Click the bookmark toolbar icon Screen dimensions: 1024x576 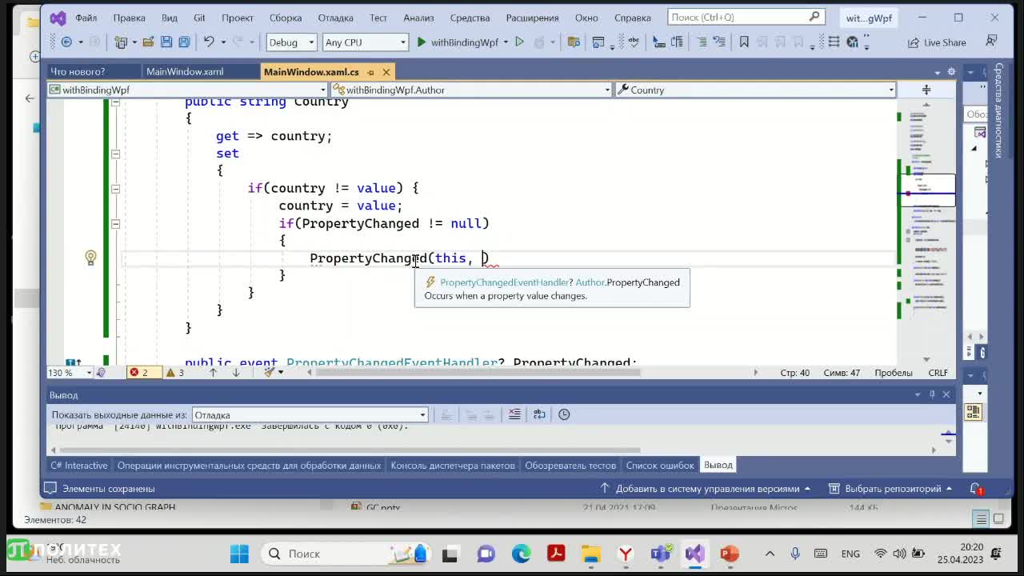point(744,42)
